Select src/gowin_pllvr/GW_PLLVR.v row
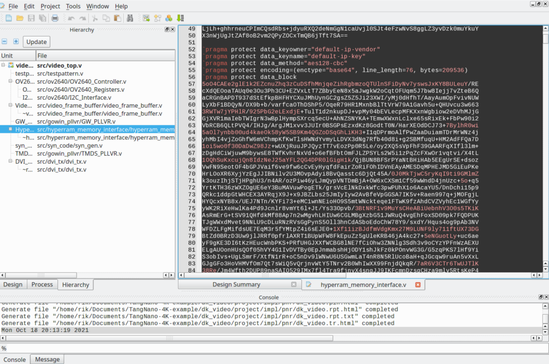The height and width of the screenshot is (364, 549). [x=87, y=122]
